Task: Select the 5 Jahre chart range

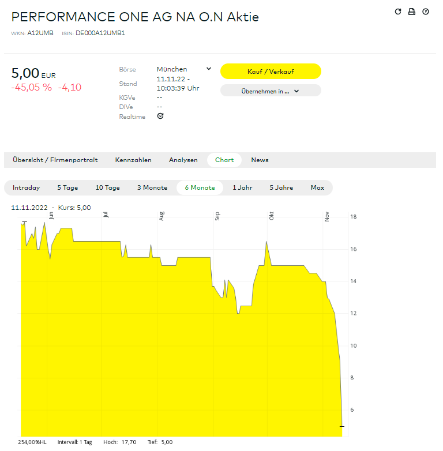Action: (281, 187)
